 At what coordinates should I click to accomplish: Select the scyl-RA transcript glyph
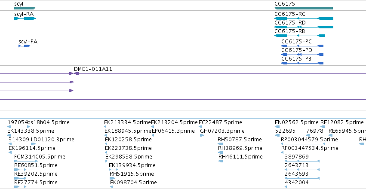[25, 18]
